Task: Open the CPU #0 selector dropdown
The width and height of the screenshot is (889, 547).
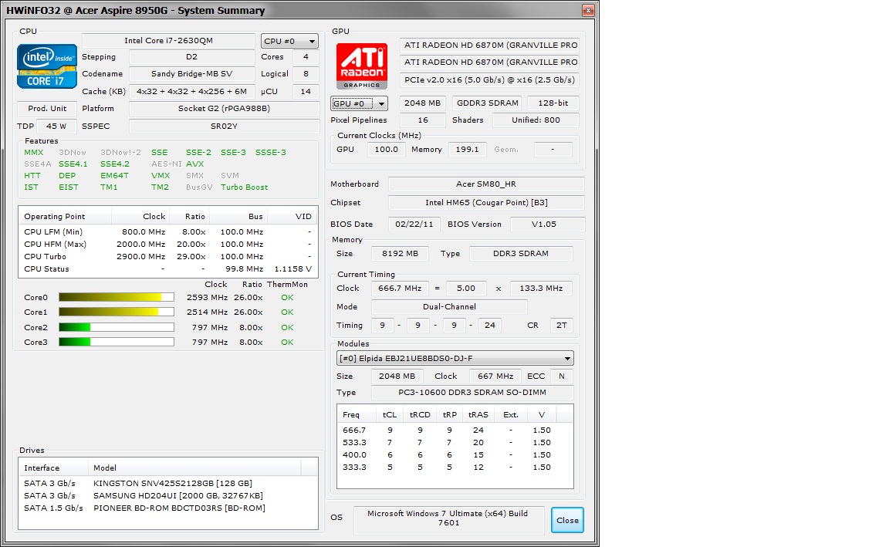Action: pyautogui.click(x=289, y=41)
